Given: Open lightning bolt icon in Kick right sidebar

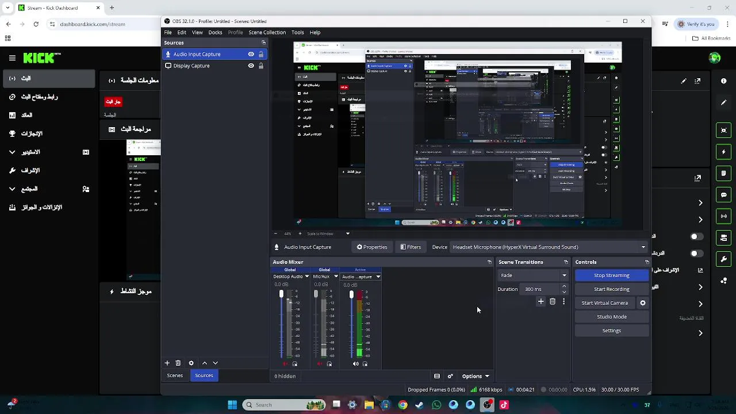Looking at the screenshot, I should click(x=723, y=152).
